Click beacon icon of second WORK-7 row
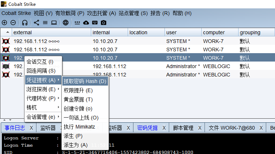 point(6,50)
